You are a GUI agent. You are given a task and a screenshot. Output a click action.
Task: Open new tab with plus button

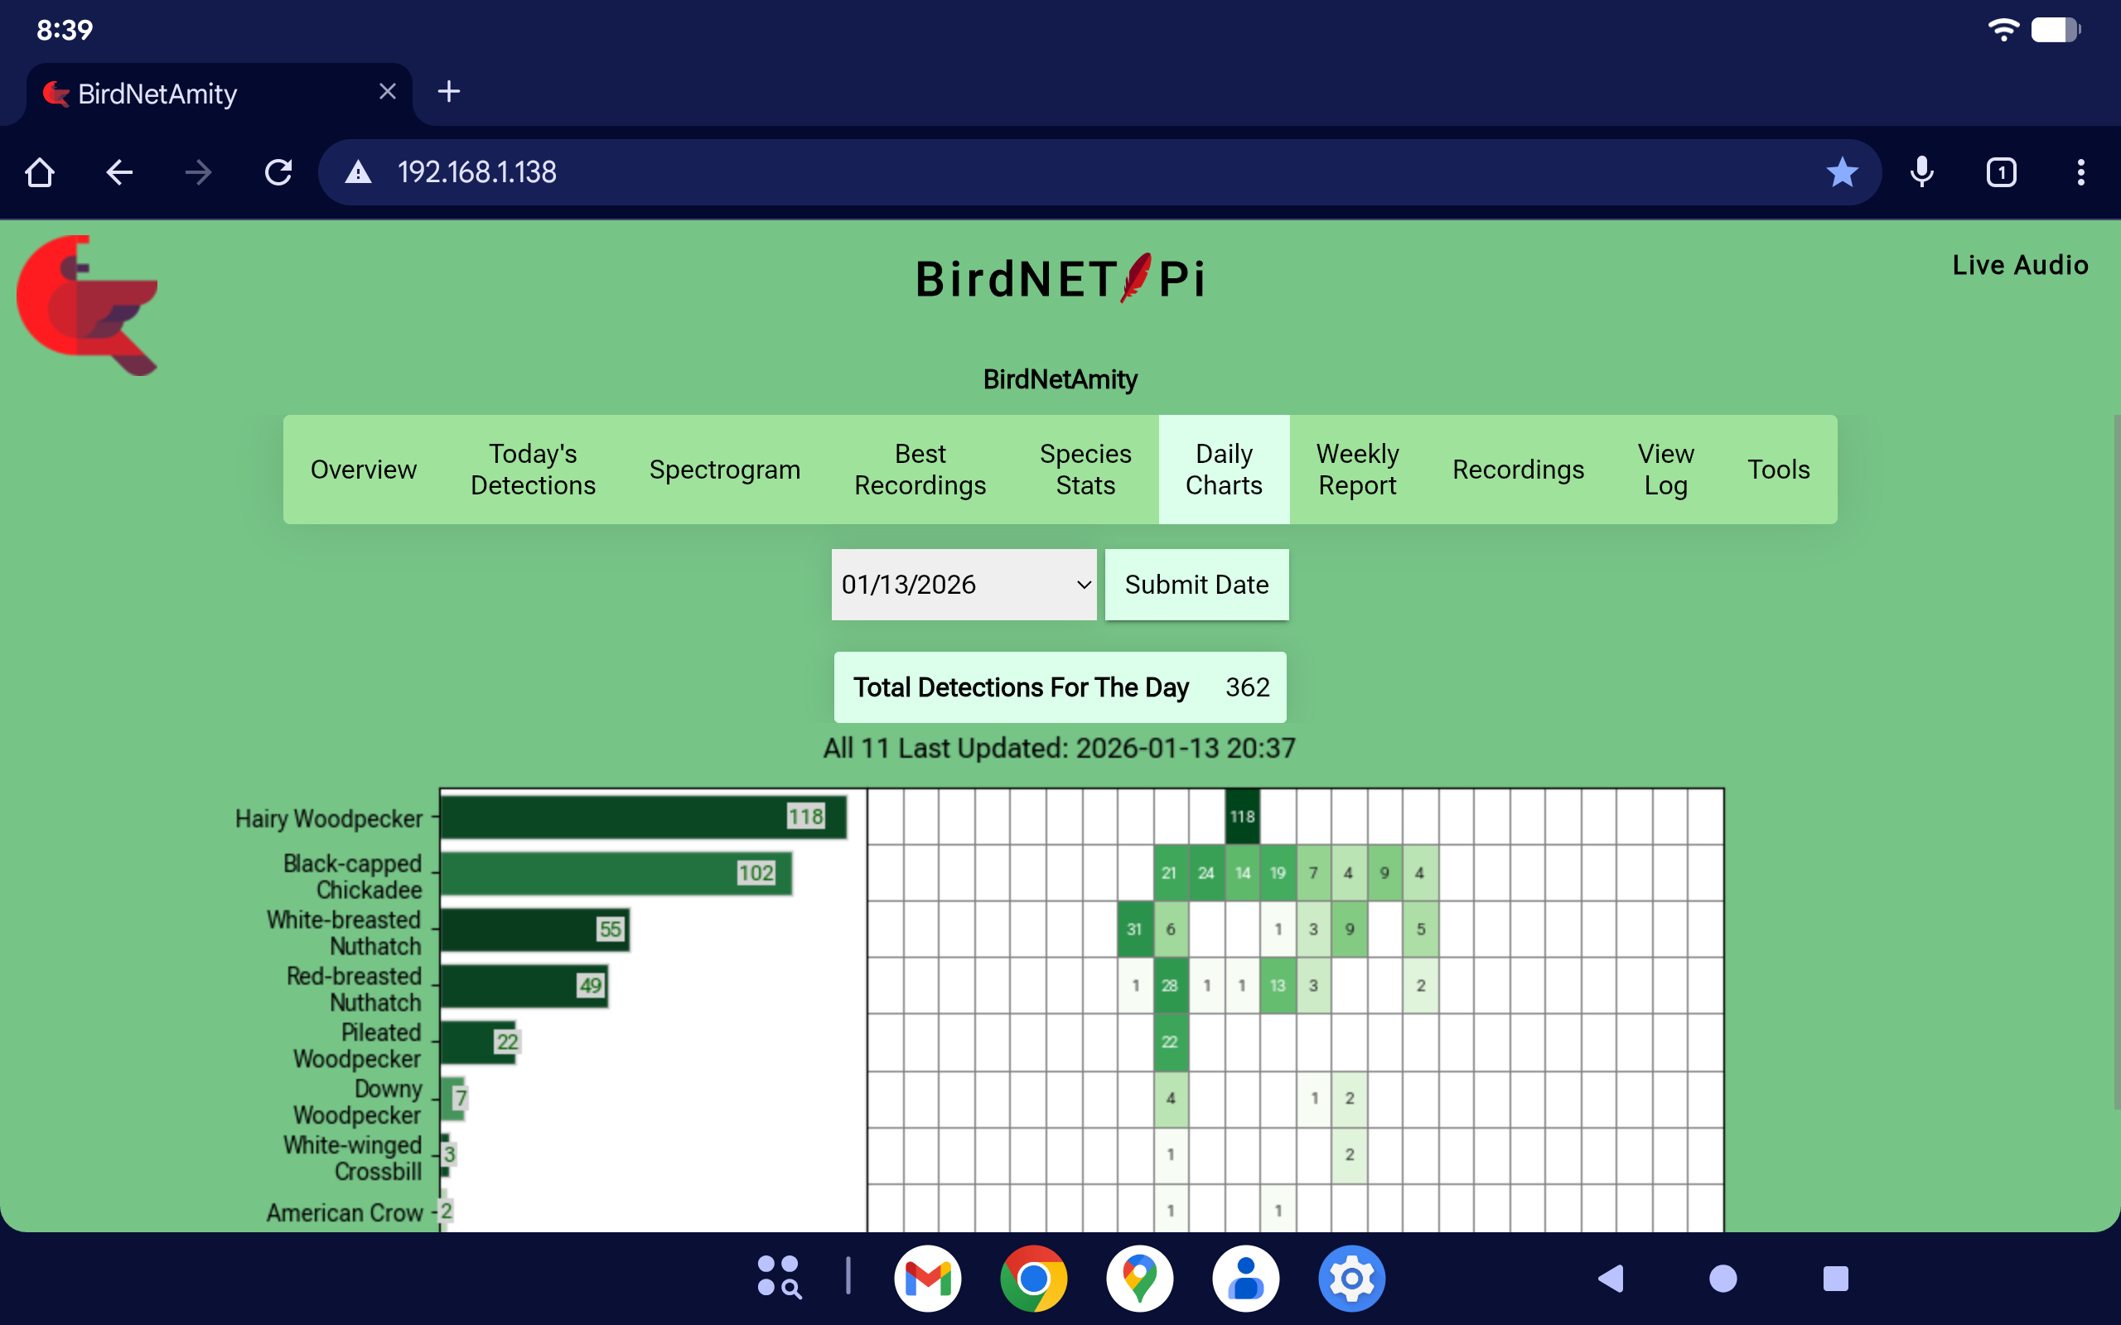[x=449, y=92]
